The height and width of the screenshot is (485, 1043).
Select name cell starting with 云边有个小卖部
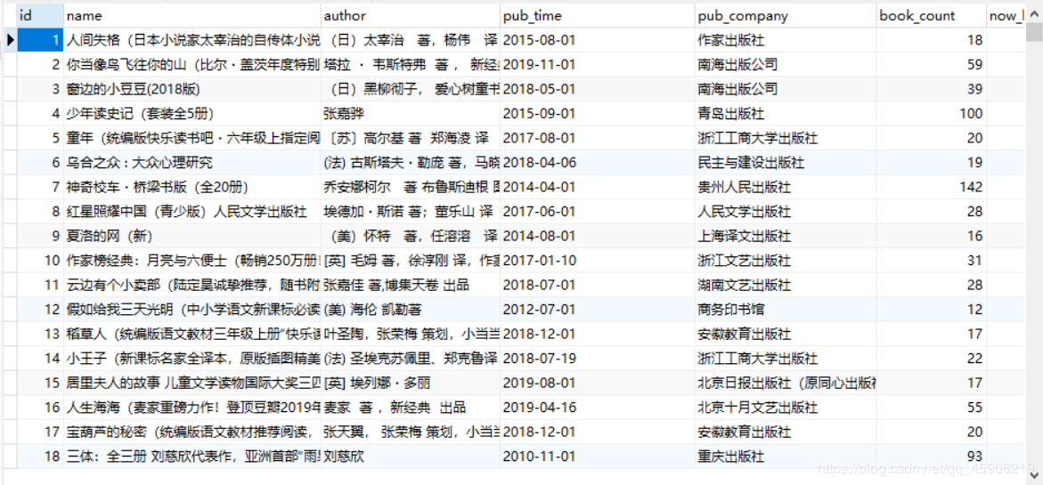tap(192, 285)
